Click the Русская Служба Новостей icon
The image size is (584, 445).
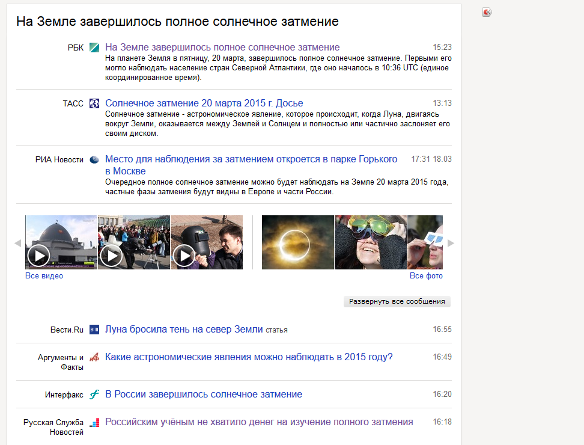pos(94,422)
